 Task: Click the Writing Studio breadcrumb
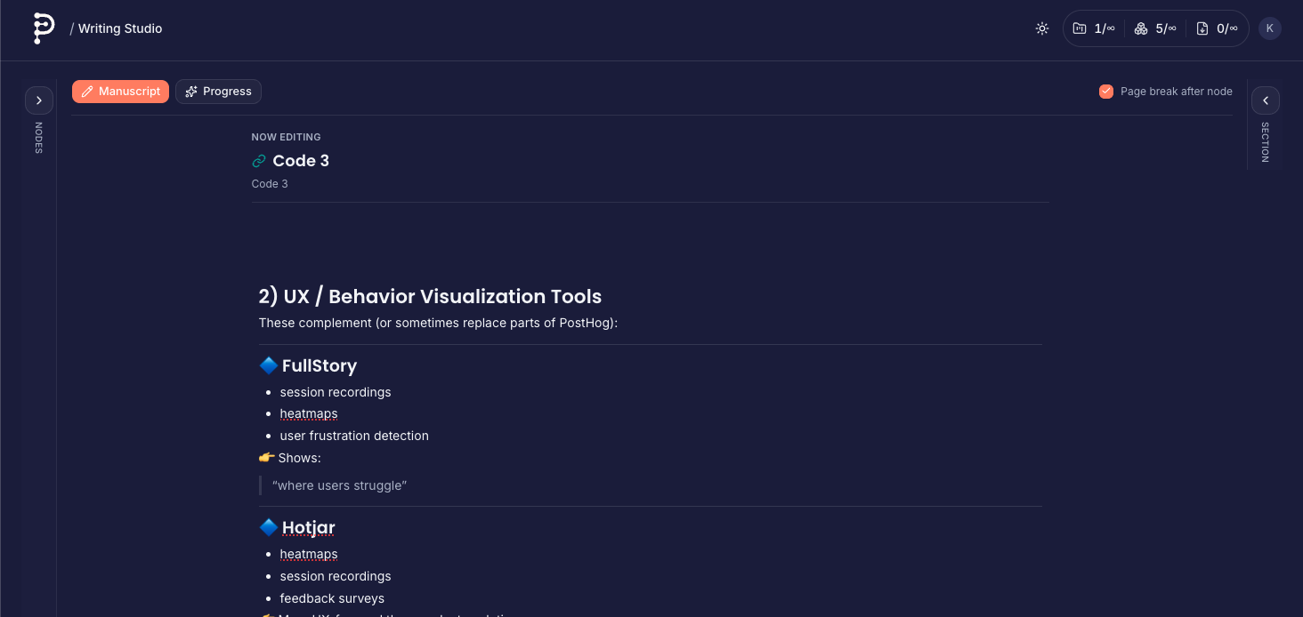click(120, 28)
